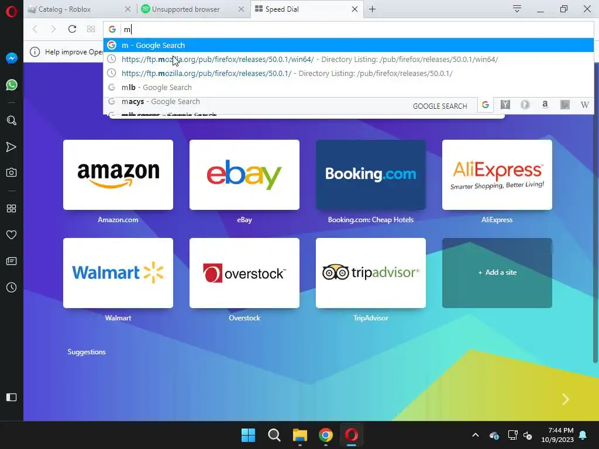Go back with the back arrow
Viewport: 599px width, 449px height.
(x=35, y=29)
